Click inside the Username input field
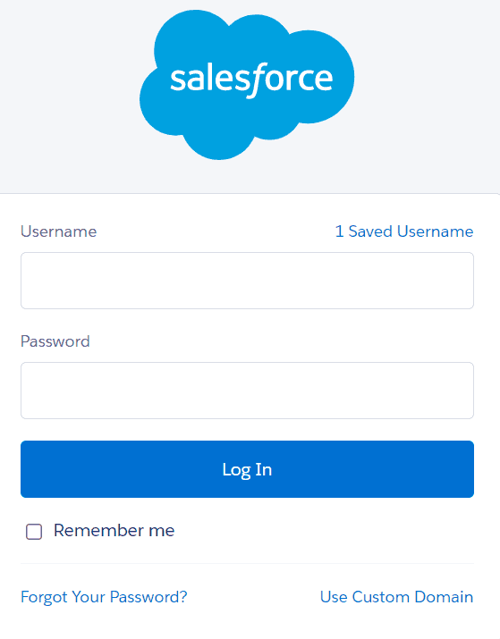500x639 pixels. click(x=247, y=281)
